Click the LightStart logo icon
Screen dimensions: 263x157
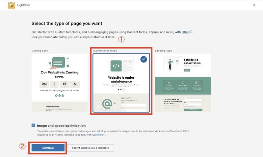pyautogui.click(x=11, y=5)
